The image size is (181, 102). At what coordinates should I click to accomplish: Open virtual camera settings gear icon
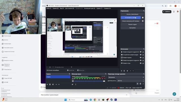coord(143,21)
